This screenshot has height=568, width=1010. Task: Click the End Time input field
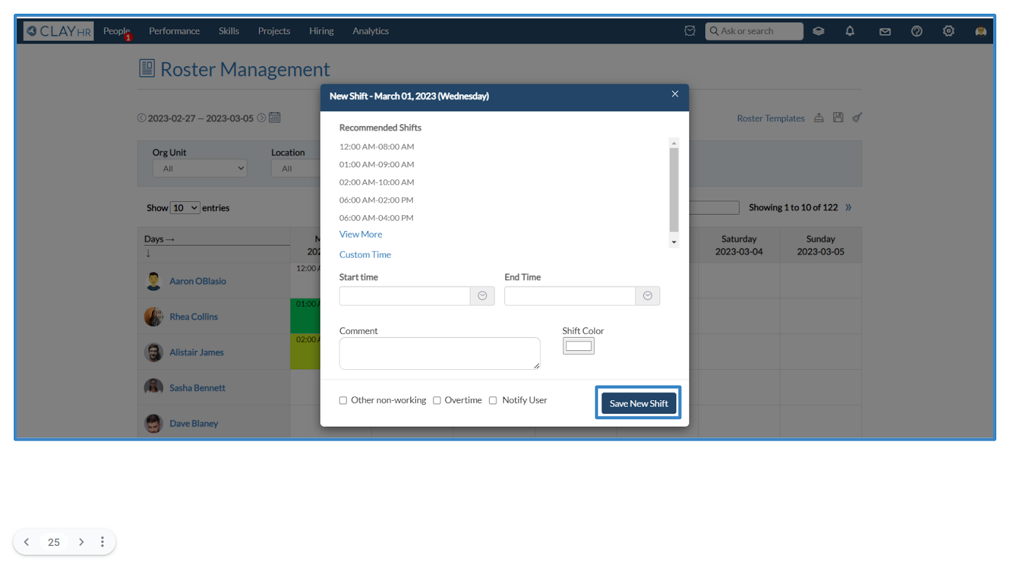570,296
